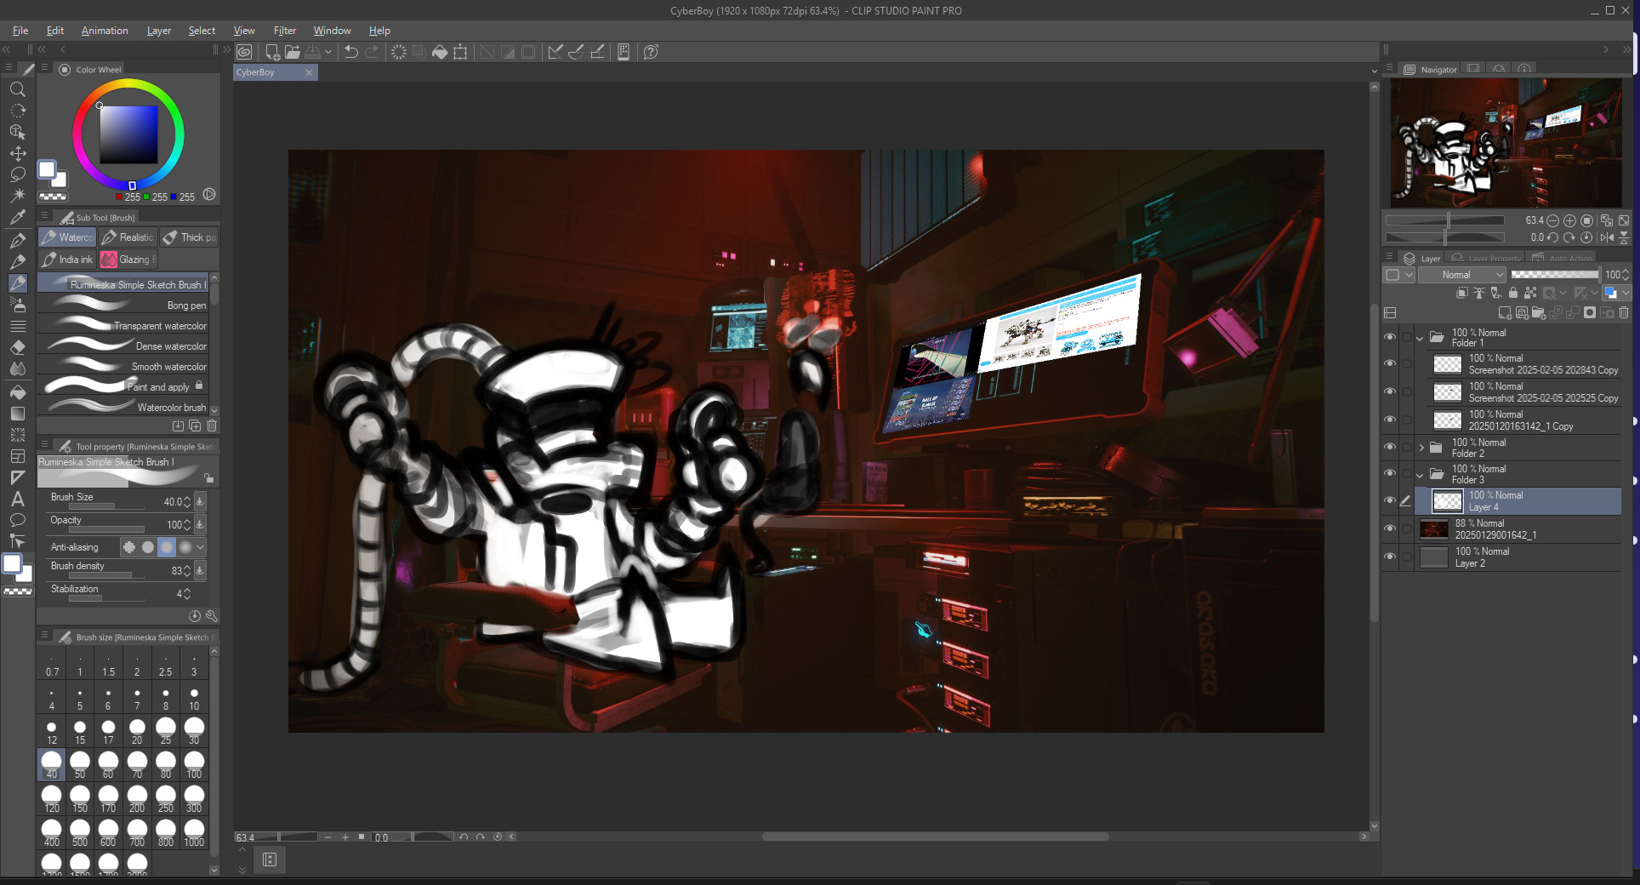The height and width of the screenshot is (885, 1640).
Task: Hide Screenshot 2025-02-05 202843 Copy layer
Action: tap(1390, 363)
